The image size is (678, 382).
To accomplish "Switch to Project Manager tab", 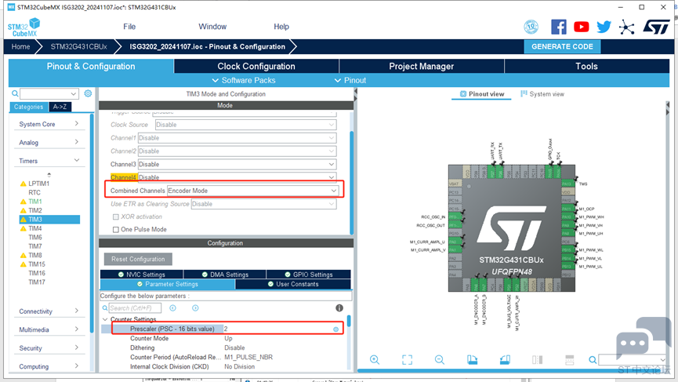I will [421, 66].
